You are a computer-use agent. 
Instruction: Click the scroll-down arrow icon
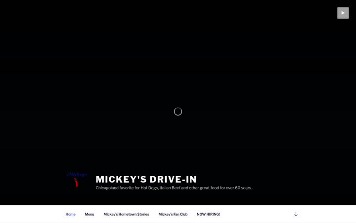[296, 214]
